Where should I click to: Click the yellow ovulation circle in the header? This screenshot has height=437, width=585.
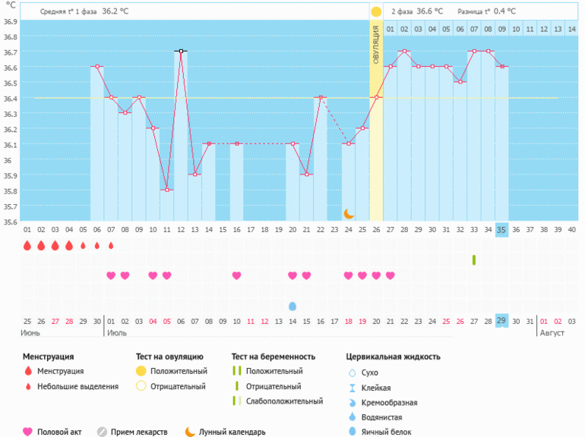376,12
